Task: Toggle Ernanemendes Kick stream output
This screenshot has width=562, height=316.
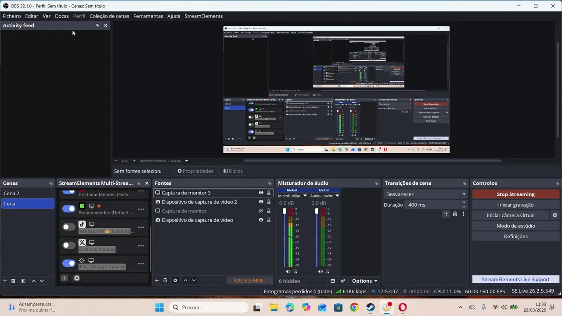Action: [69, 209]
